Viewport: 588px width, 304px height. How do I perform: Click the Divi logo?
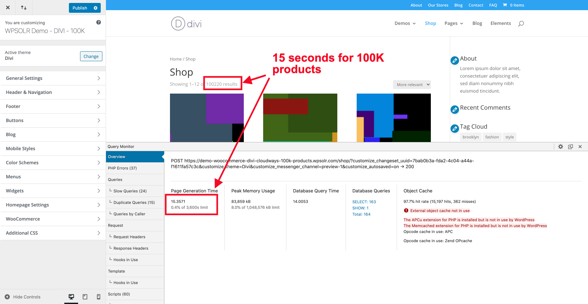(x=186, y=24)
